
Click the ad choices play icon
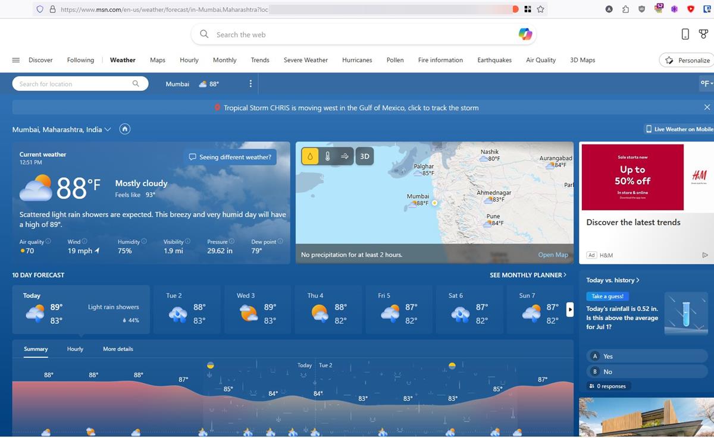[705, 255]
